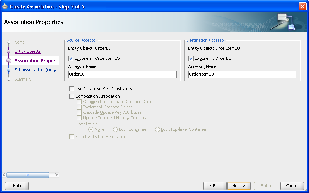Screen dimensions: 309x193
Task: Click the source Accessor Name field
Action: [x=122, y=74]
